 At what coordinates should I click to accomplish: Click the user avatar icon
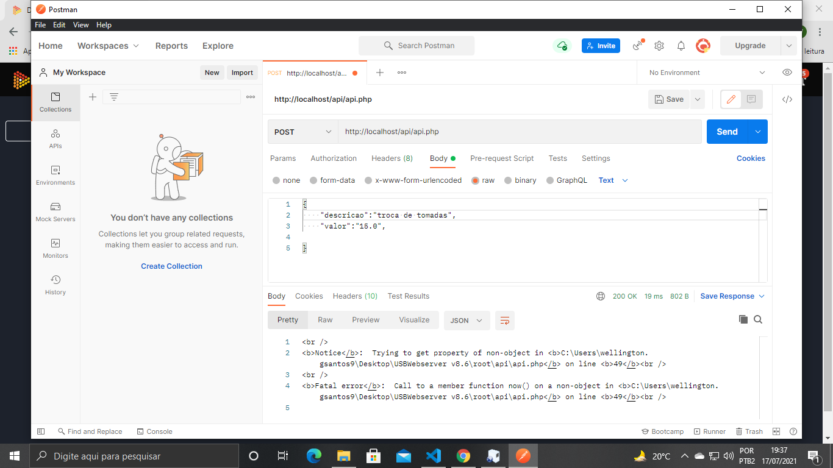click(x=703, y=46)
